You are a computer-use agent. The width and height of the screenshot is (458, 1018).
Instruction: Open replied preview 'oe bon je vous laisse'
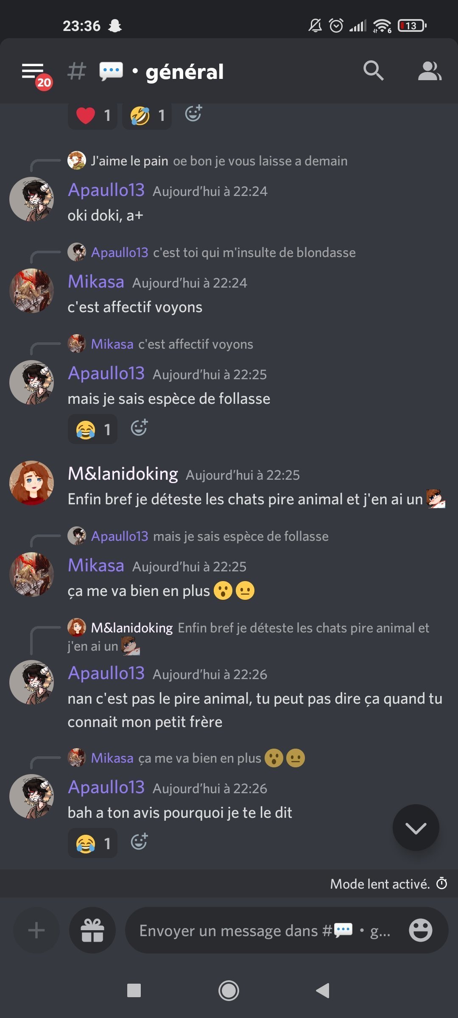coord(260,161)
